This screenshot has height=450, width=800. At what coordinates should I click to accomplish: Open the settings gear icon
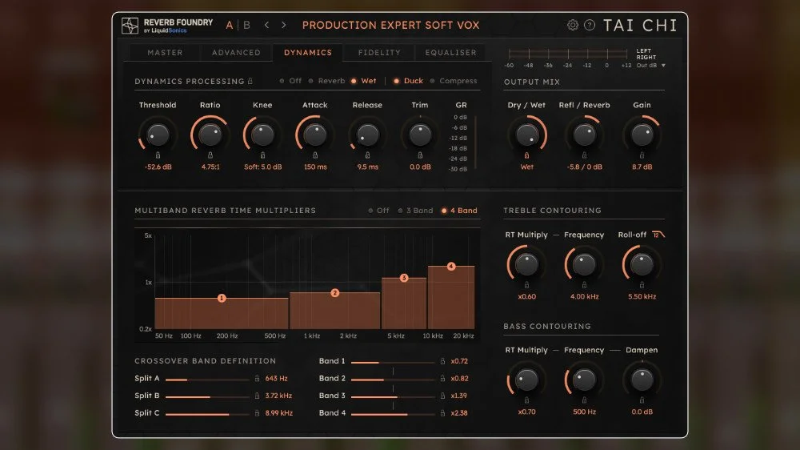(x=573, y=25)
